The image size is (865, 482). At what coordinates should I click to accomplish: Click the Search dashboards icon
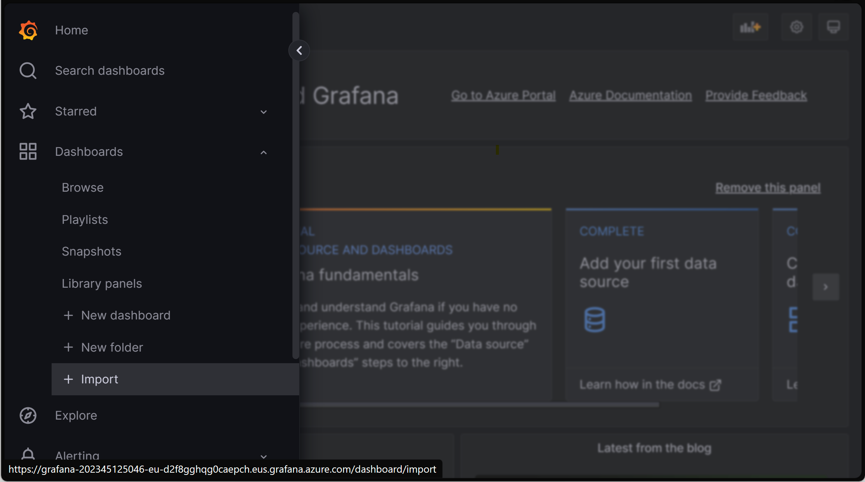27,71
